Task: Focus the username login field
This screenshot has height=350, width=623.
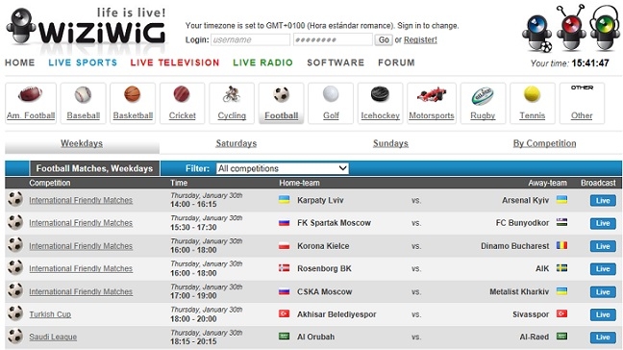Action: (250, 39)
